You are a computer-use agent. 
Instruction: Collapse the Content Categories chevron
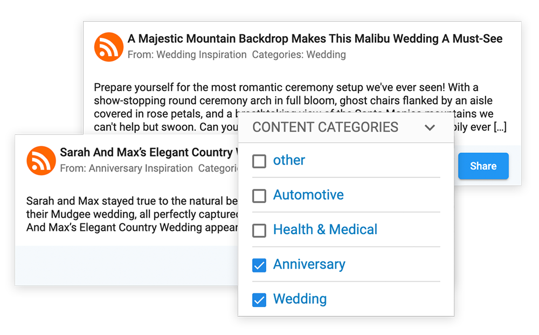point(430,128)
